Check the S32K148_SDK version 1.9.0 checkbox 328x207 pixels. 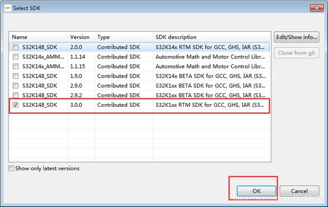16,76
